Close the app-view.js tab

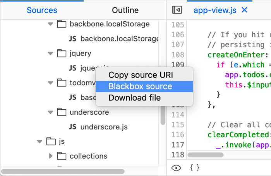pyautogui.click(x=244, y=10)
